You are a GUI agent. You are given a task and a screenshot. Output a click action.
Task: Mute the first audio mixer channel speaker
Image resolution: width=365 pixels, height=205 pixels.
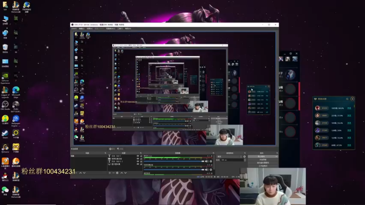207,161
